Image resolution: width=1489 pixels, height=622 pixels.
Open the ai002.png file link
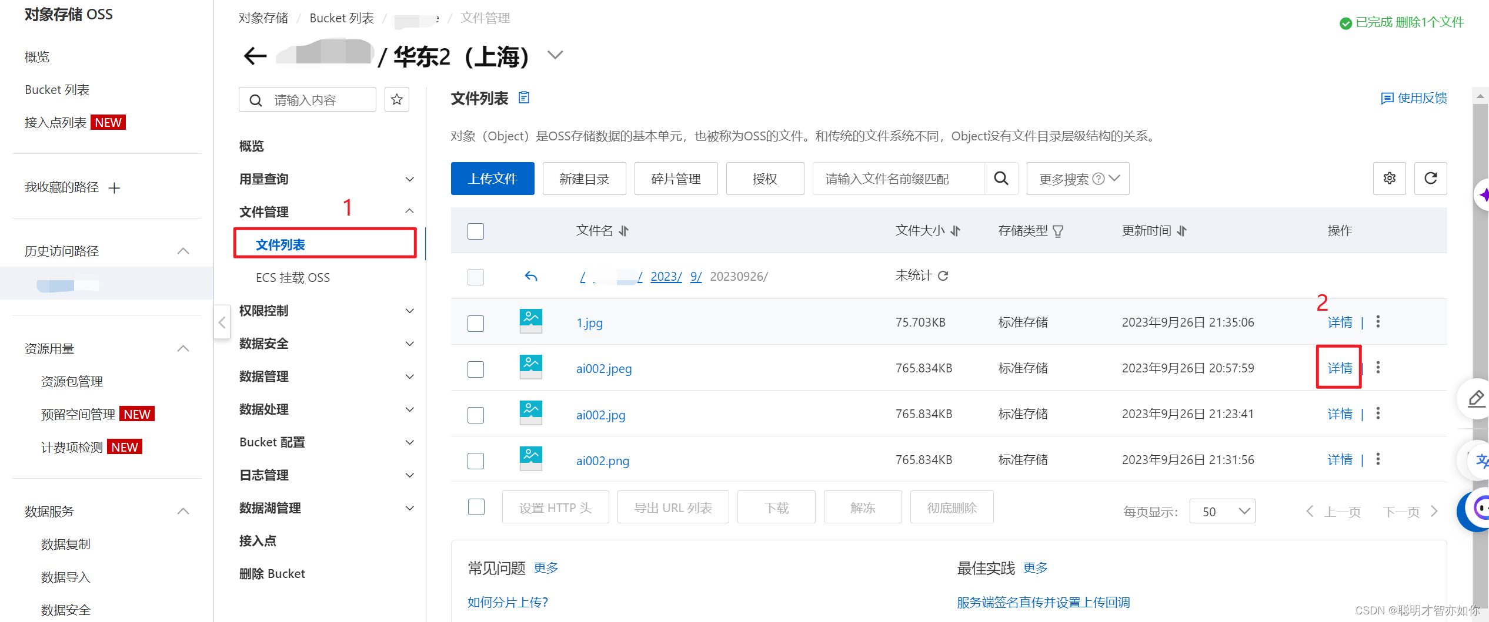603,461
